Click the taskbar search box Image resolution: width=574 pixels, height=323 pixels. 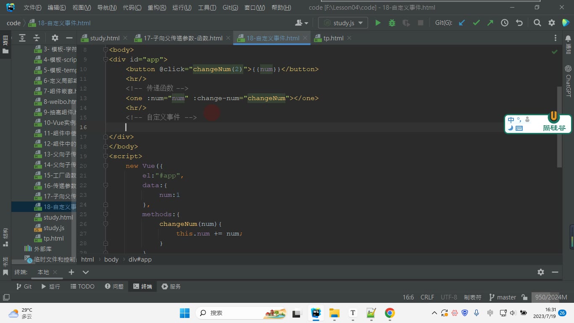coord(242,313)
